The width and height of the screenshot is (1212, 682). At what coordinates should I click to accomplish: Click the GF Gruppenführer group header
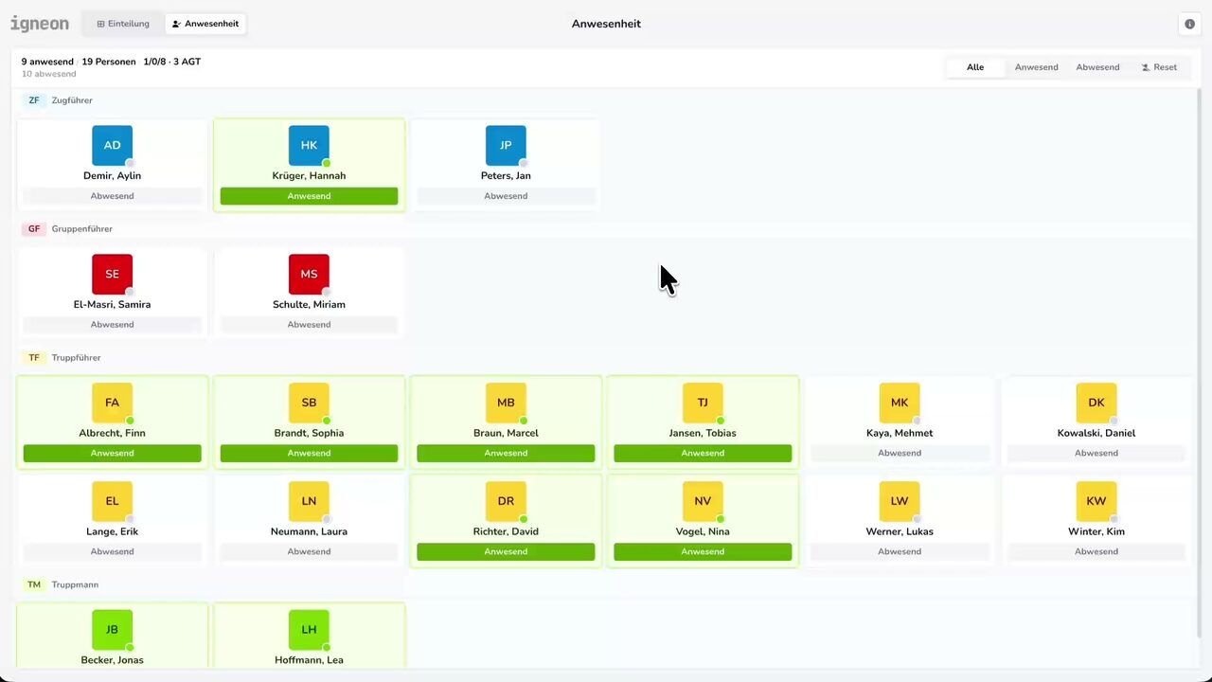click(68, 229)
